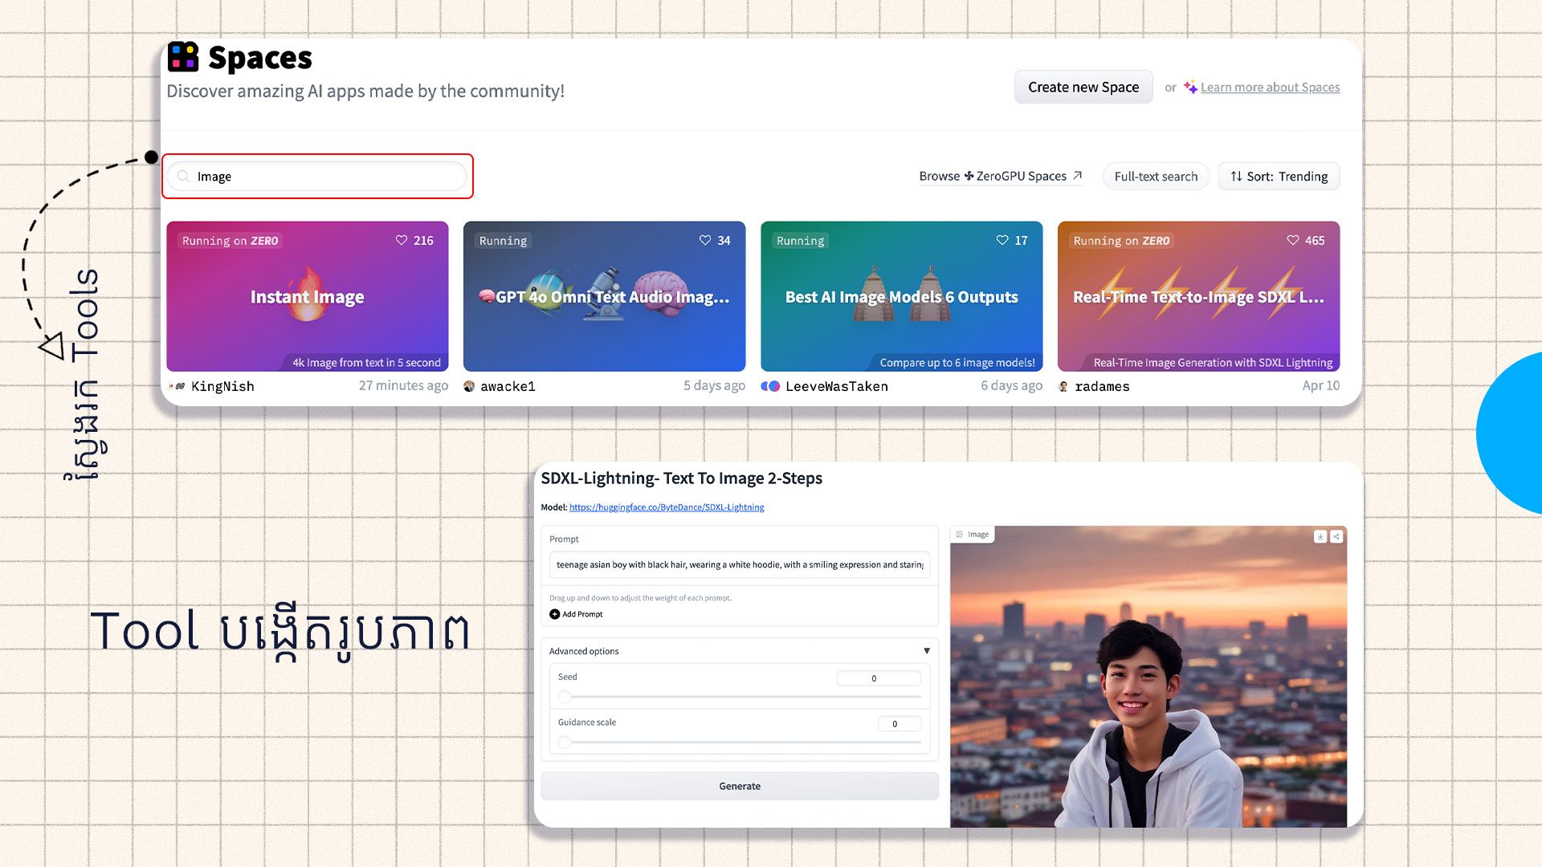1542x867 pixels.
Task: Click the Image label icon on output panel
Action: pos(960,534)
